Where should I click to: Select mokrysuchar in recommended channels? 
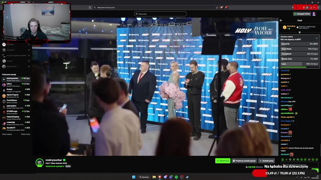16,79
